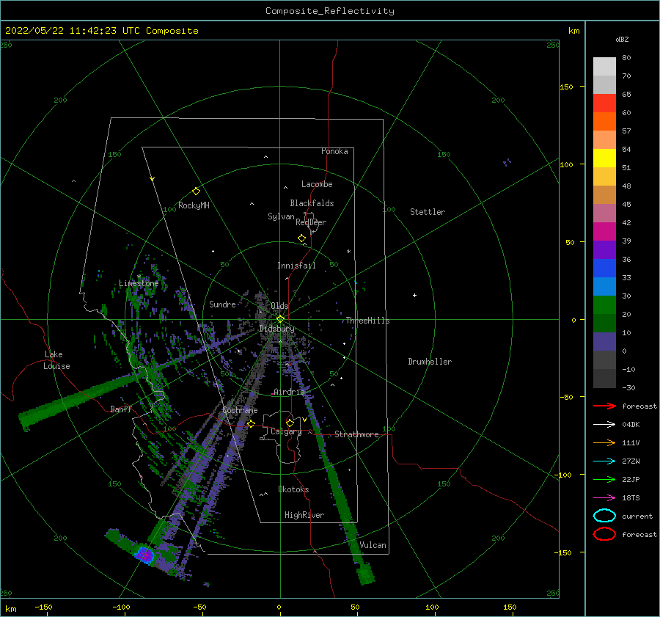This screenshot has width=660, height=617.
Task: Click the 18TS legend label
Action: [x=631, y=498]
